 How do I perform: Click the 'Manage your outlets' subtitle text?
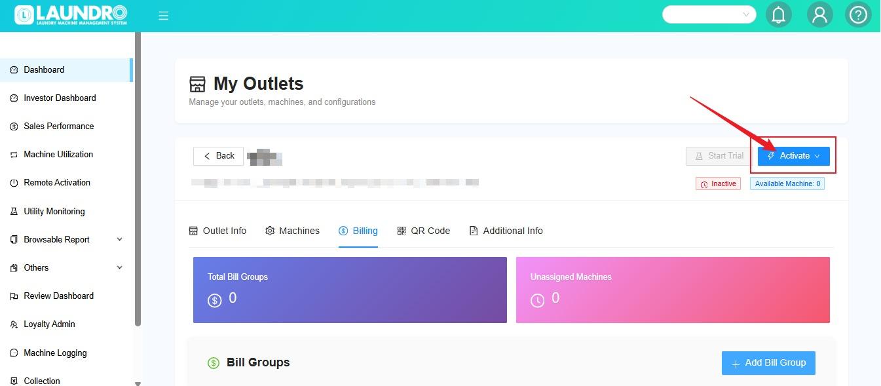tap(282, 102)
